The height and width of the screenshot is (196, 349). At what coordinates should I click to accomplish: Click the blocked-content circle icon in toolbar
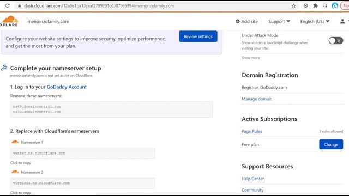[305, 6]
